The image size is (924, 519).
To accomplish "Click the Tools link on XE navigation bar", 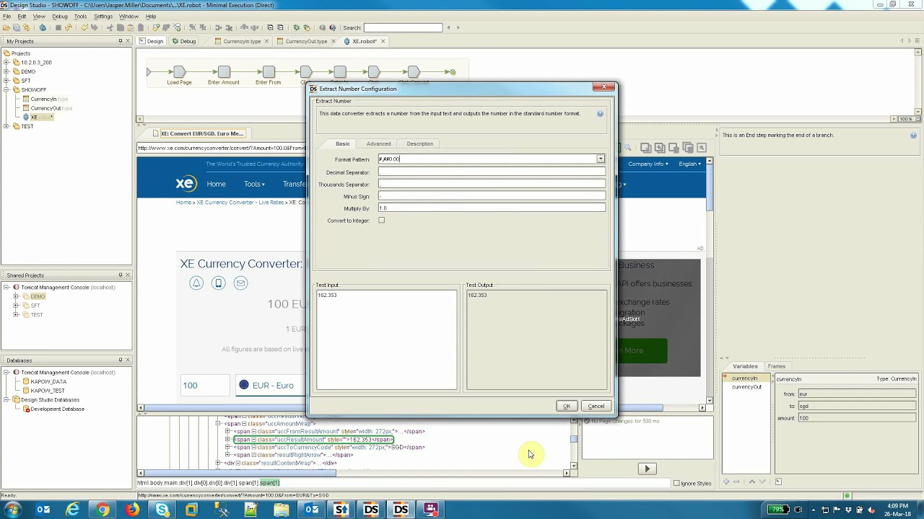I will coord(254,184).
